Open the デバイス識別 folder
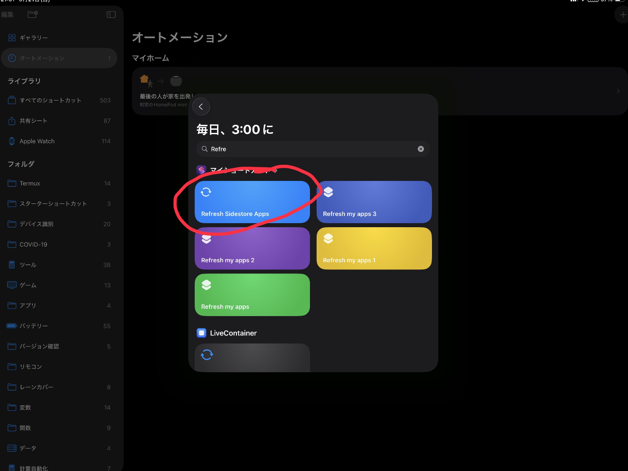The width and height of the screenshot is (628, 471). [x=59, y=224]
